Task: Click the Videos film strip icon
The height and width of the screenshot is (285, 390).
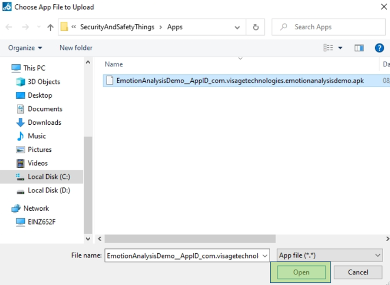Action: [x=20, y=163]
